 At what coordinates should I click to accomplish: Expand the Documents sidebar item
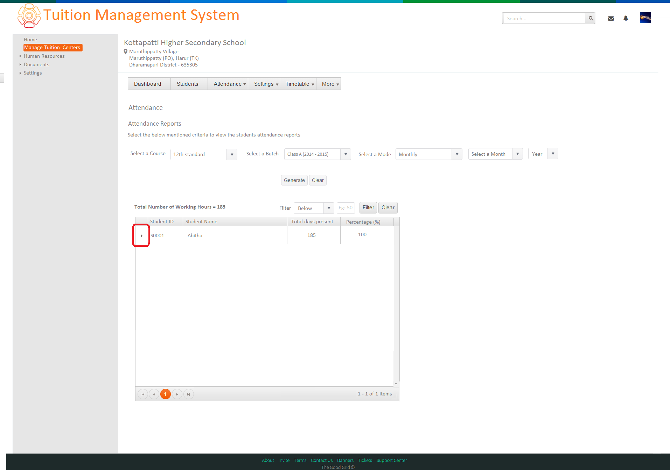[x=20, y=64]
